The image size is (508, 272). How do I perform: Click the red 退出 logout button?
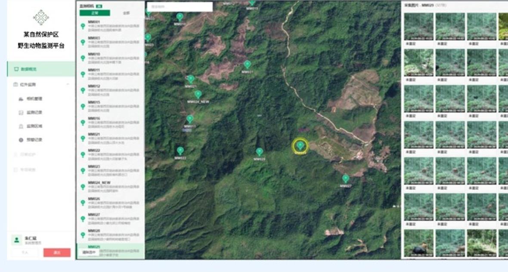click(57, 253)
